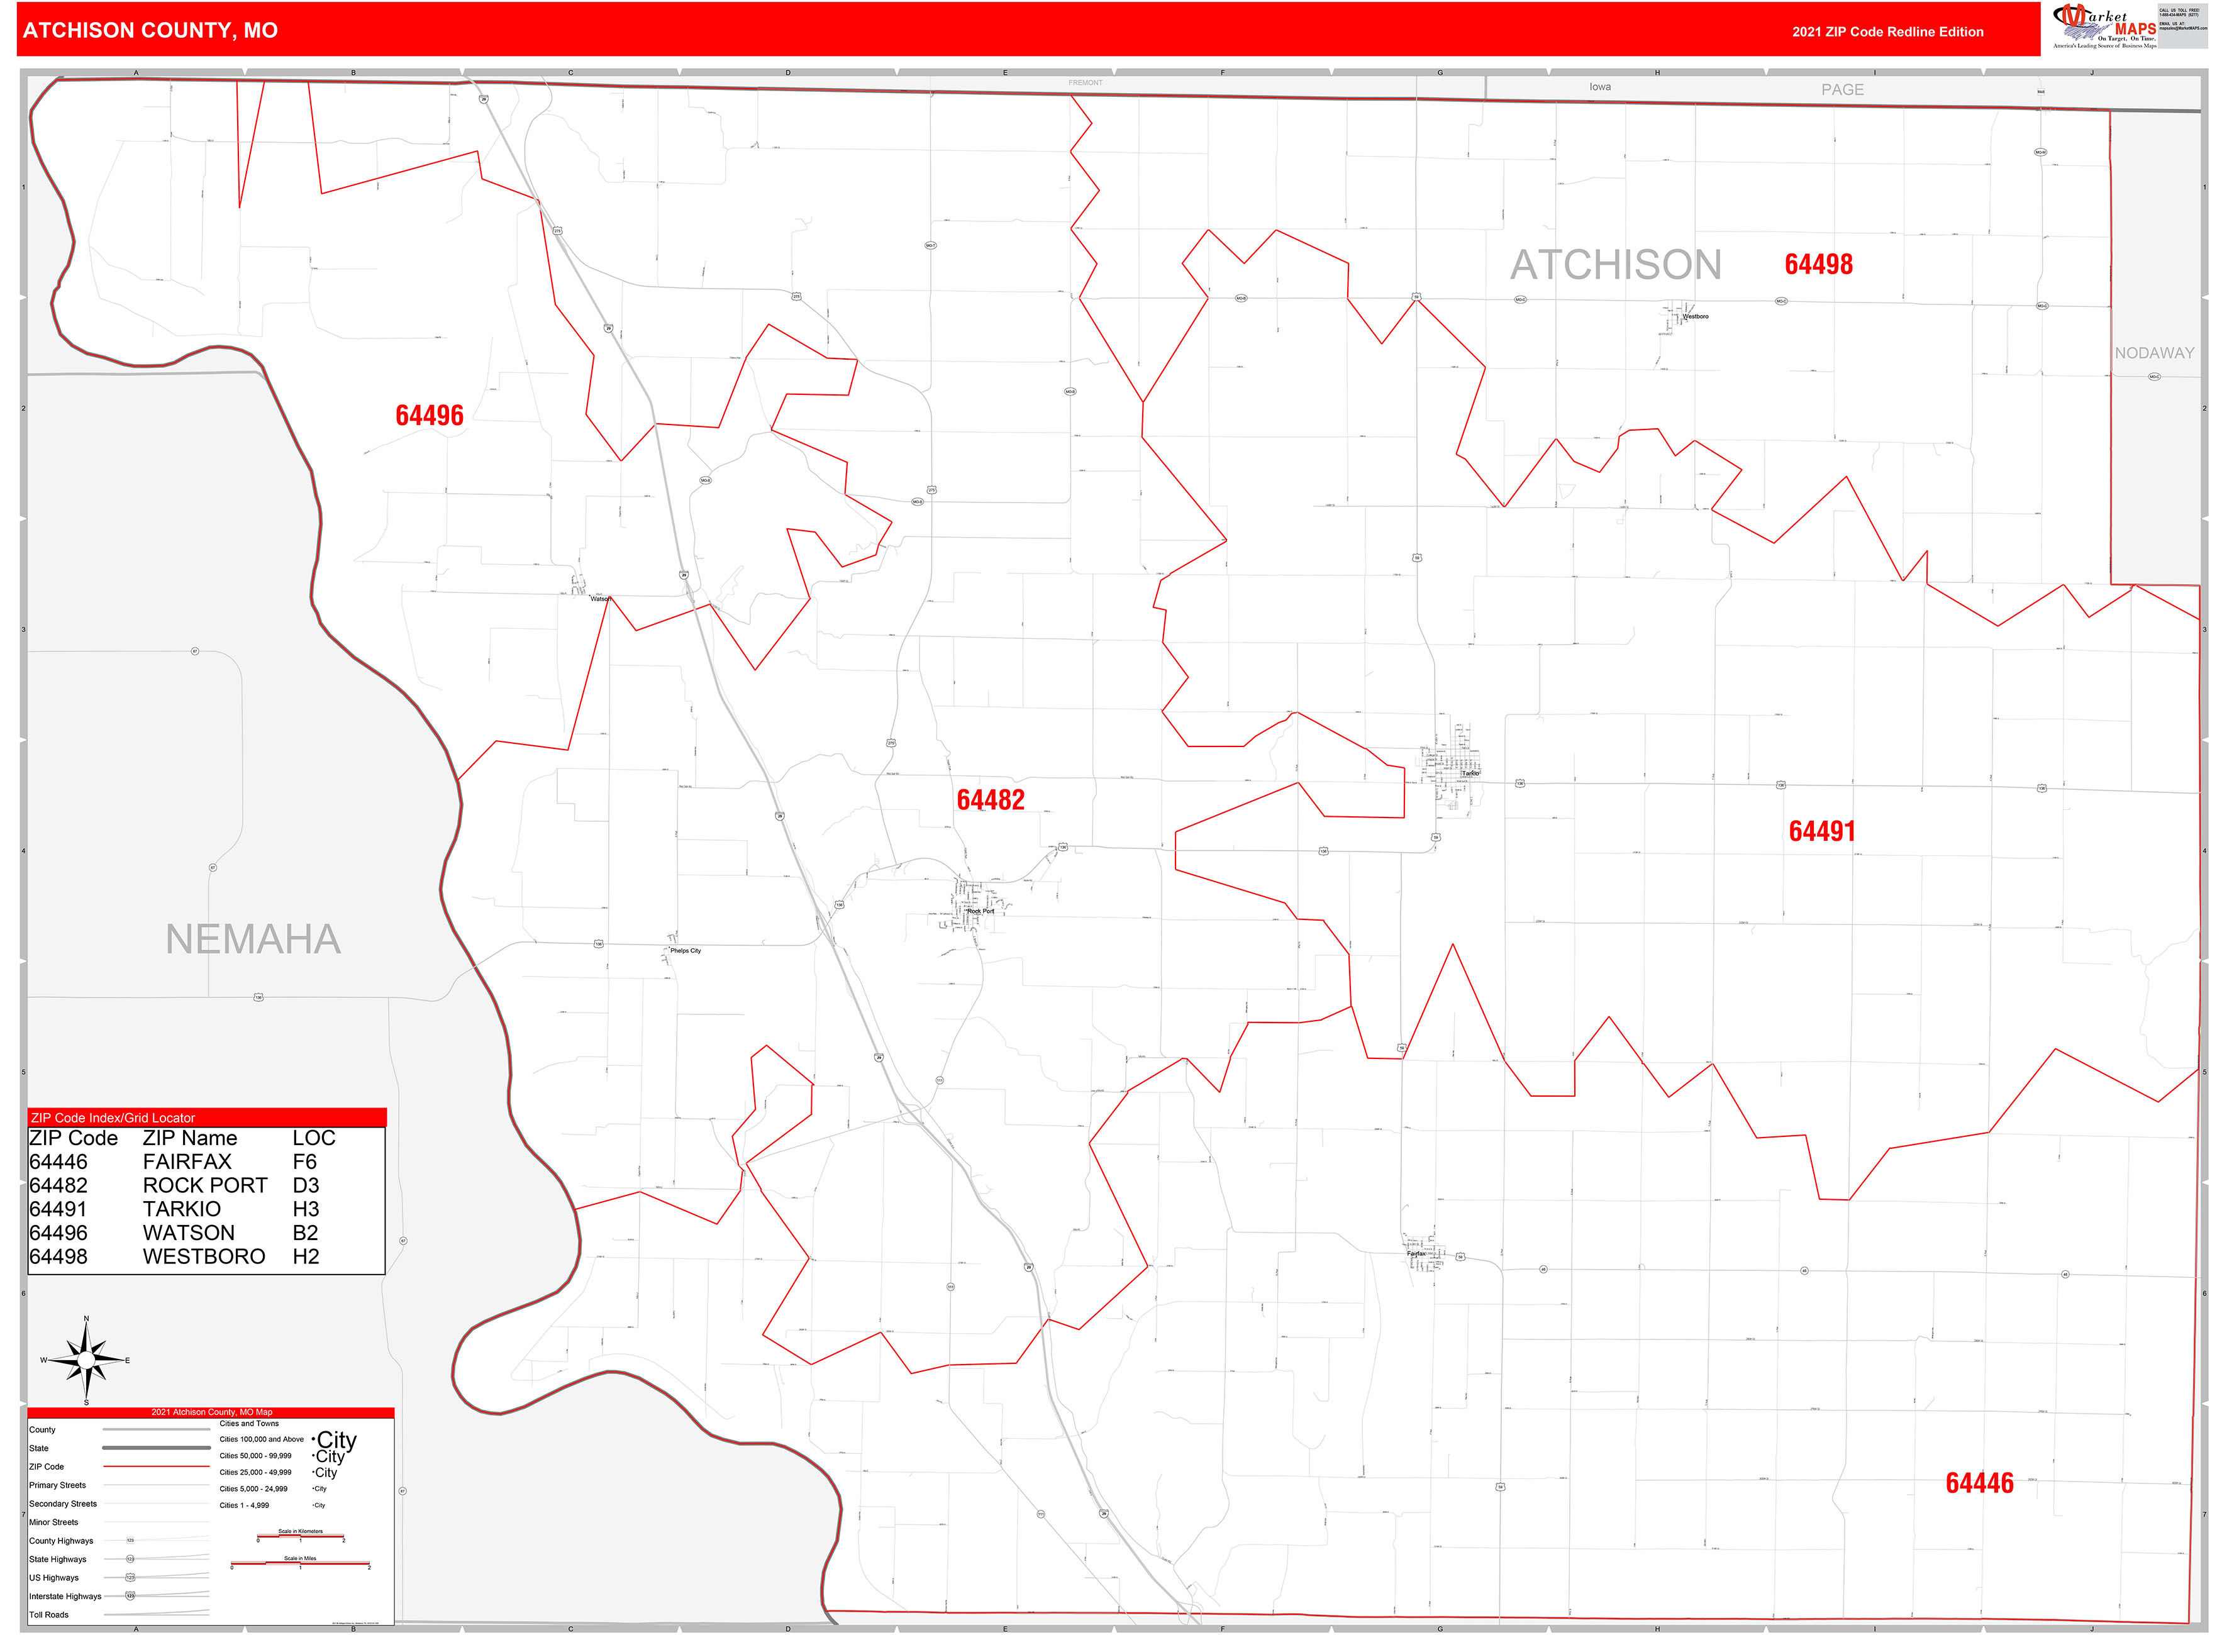Click the Interstate Highways shield symbol in legend

point(131,1595)
